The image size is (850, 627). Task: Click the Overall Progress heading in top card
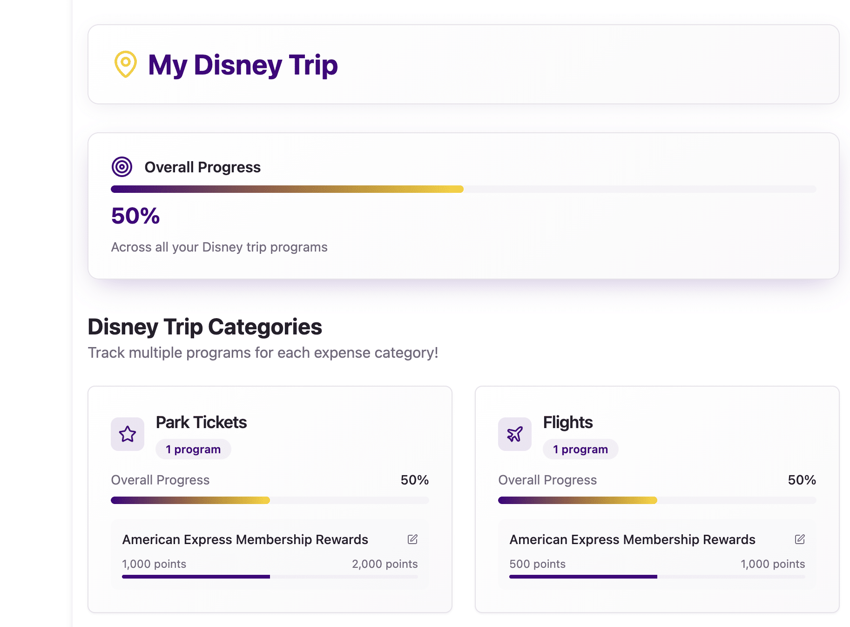tap(202, 167)
